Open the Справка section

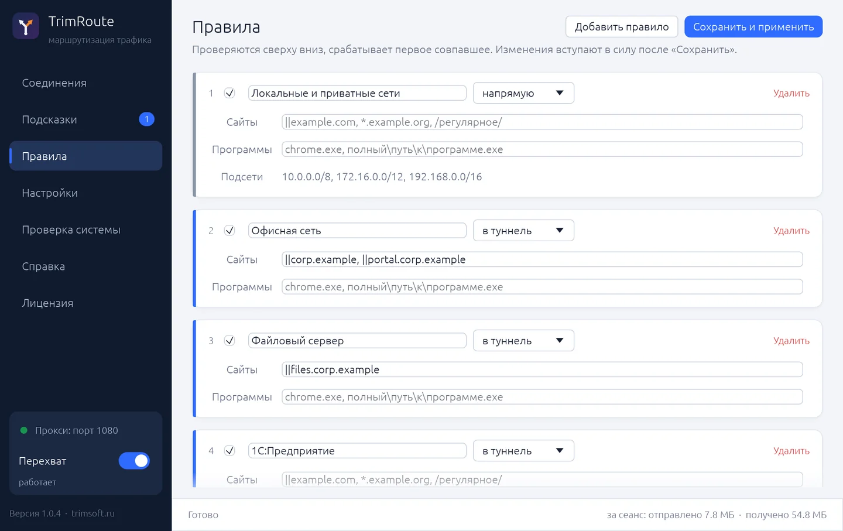(x=85, y=266)
